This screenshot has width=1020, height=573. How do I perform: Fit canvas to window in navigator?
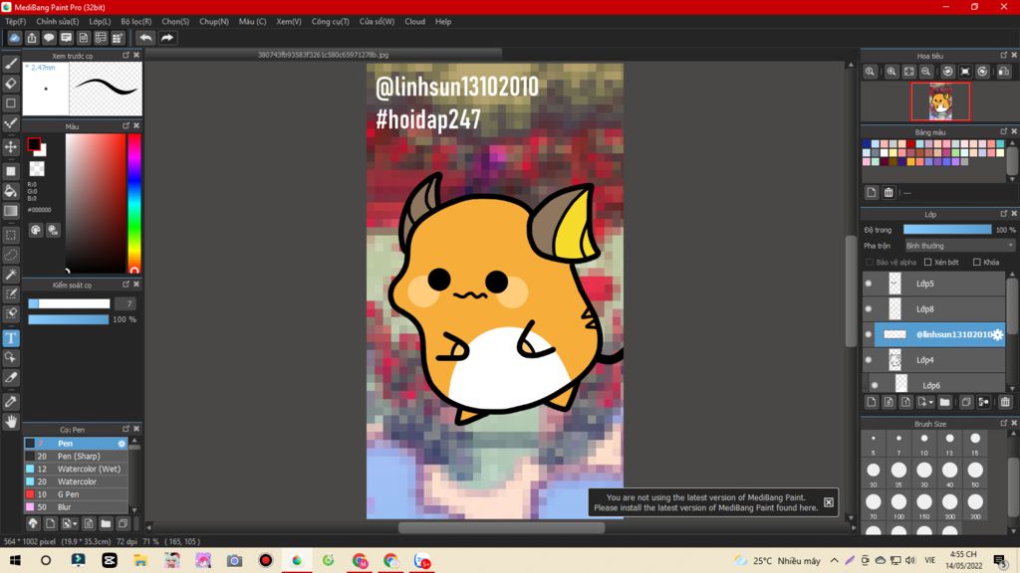click(908, 72)
